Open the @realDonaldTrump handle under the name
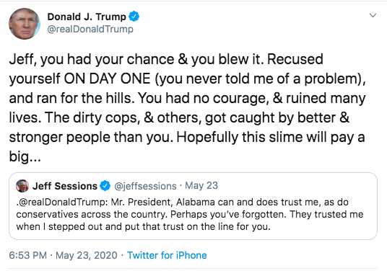 coord(90,29)
